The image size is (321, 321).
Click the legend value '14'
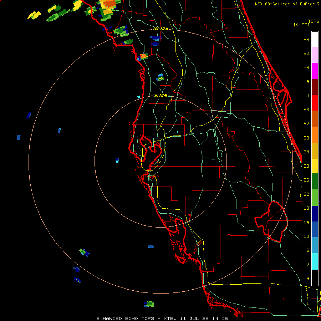point(306,222)
